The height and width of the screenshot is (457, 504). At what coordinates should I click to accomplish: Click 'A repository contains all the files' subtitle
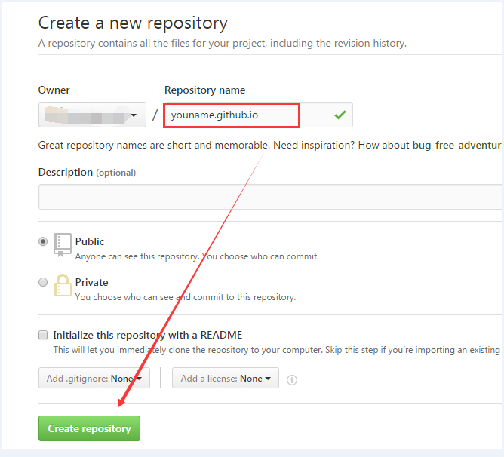pos(223,44)
